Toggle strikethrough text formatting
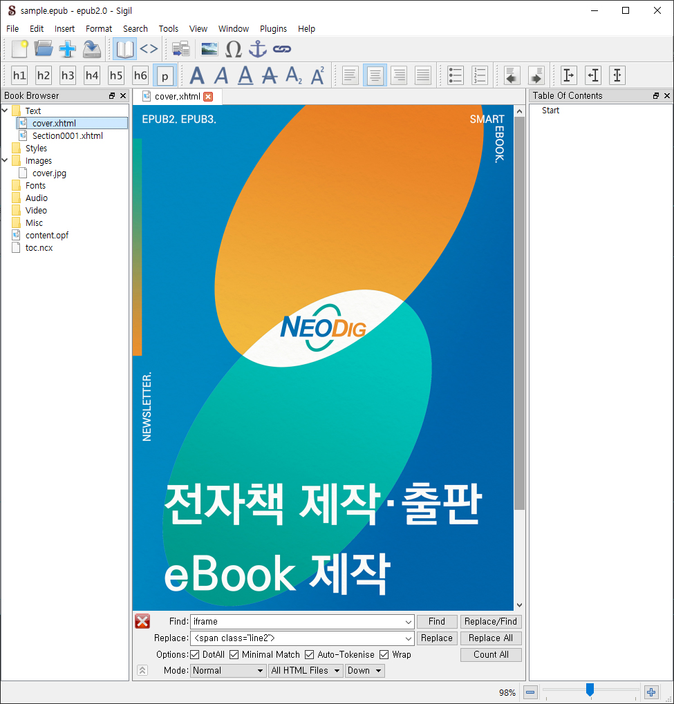Screen dimensions: 674x704 tap(270, 75)
